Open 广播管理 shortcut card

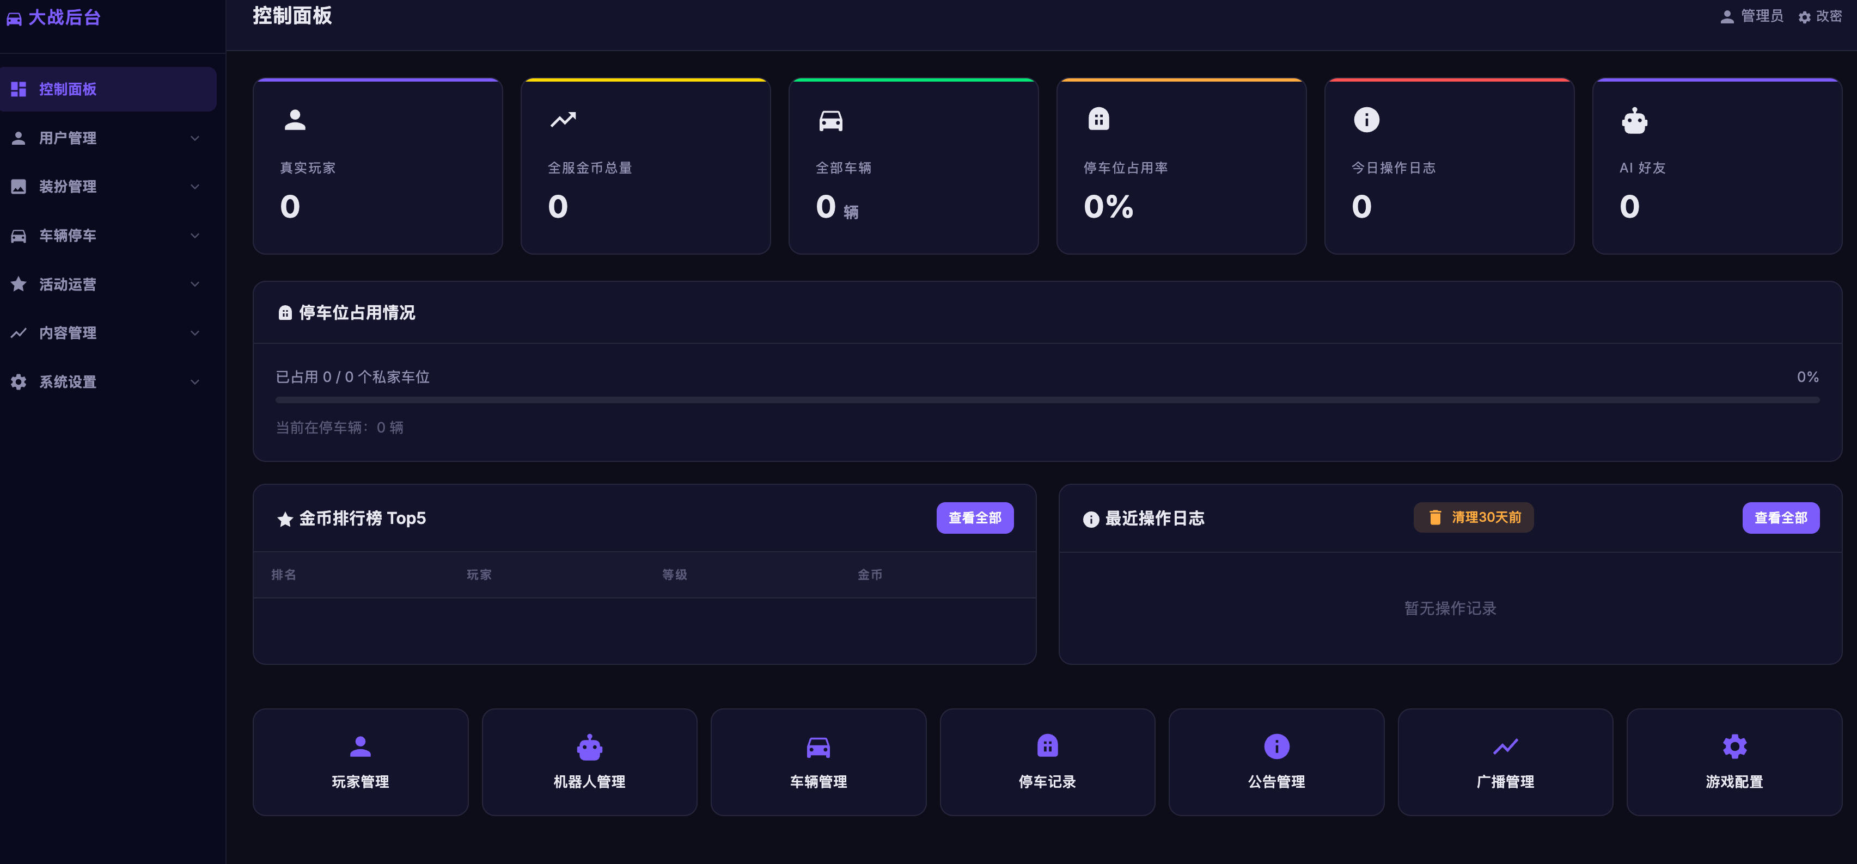[1505, 762]
